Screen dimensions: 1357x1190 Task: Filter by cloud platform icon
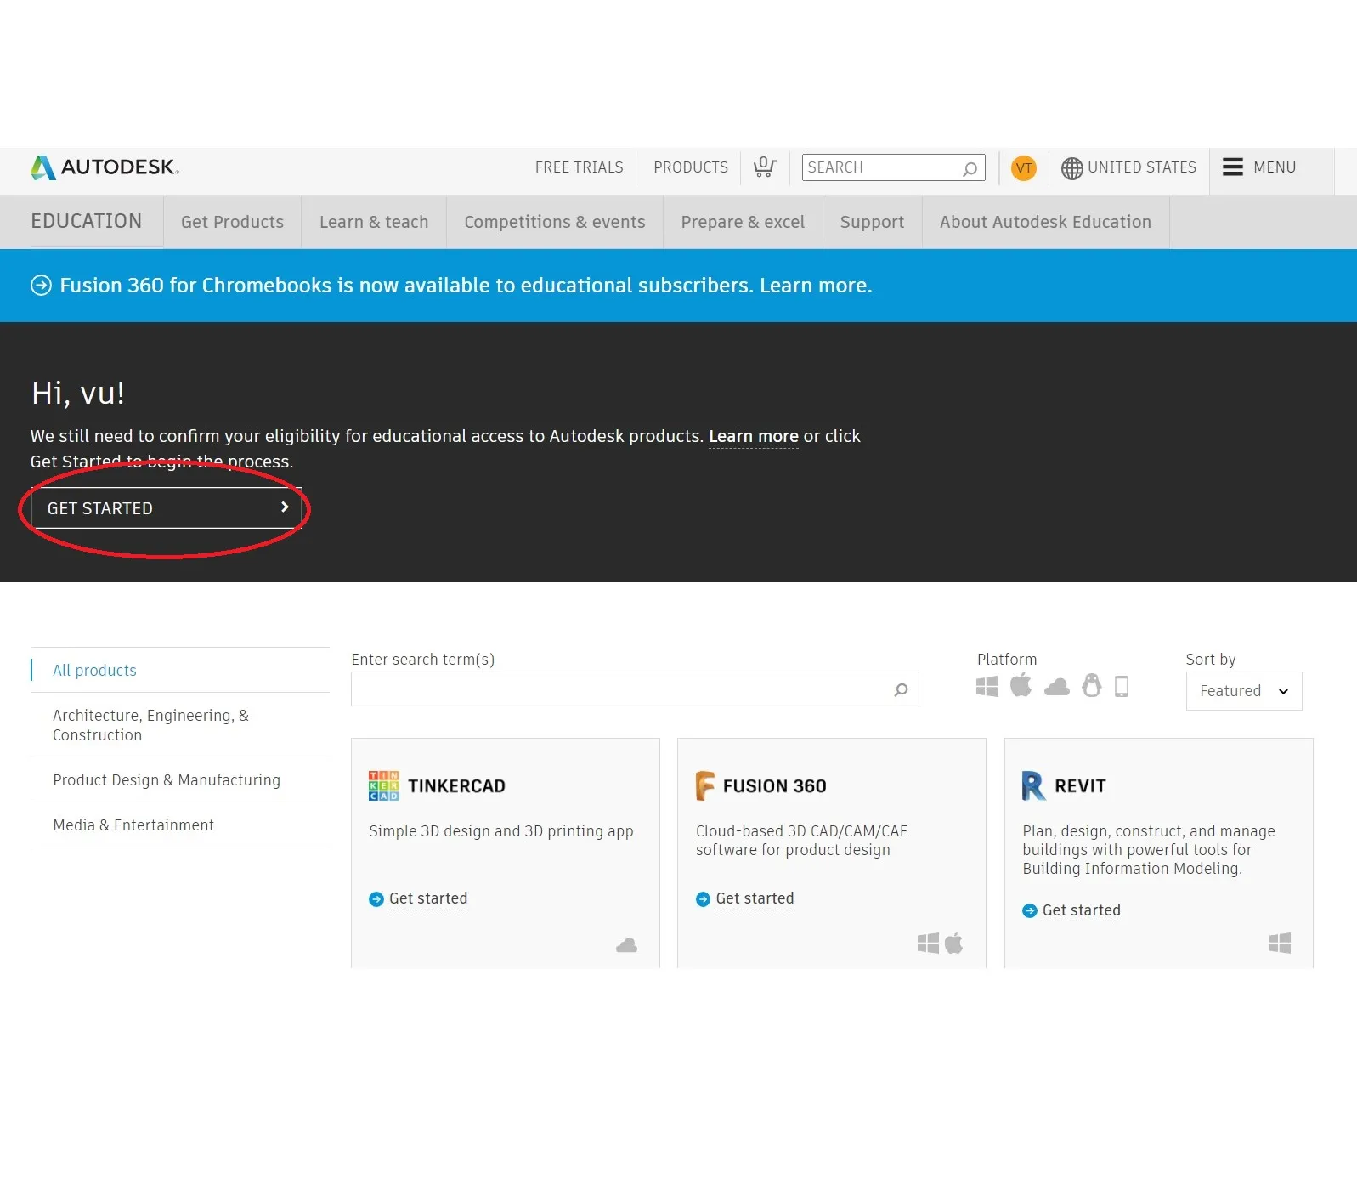pos(1056,687)
